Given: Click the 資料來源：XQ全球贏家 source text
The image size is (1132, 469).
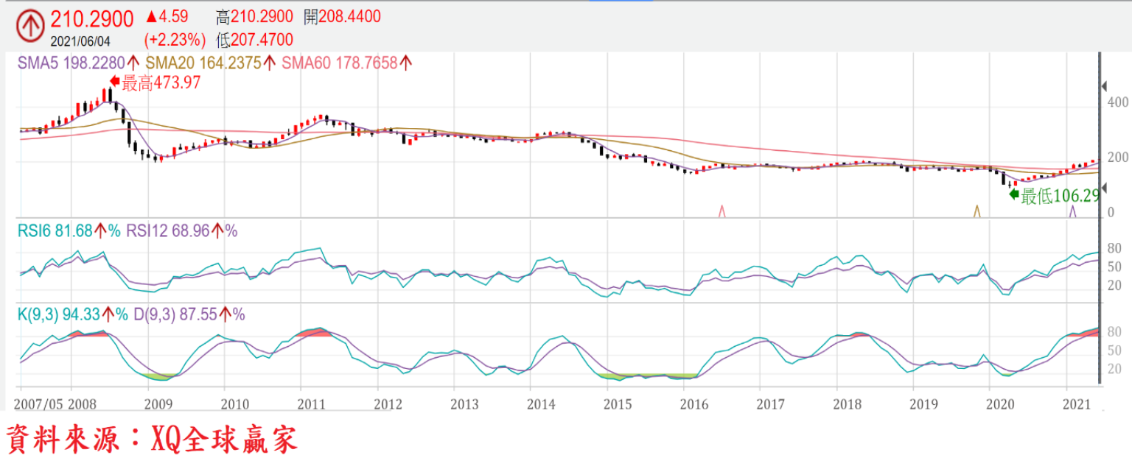Looking at the screenshot, I should pos(152,440).
